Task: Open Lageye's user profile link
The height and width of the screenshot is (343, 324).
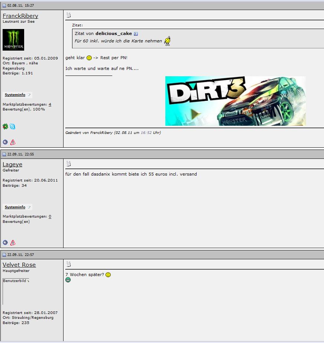Action: click(x=13, y=164)
